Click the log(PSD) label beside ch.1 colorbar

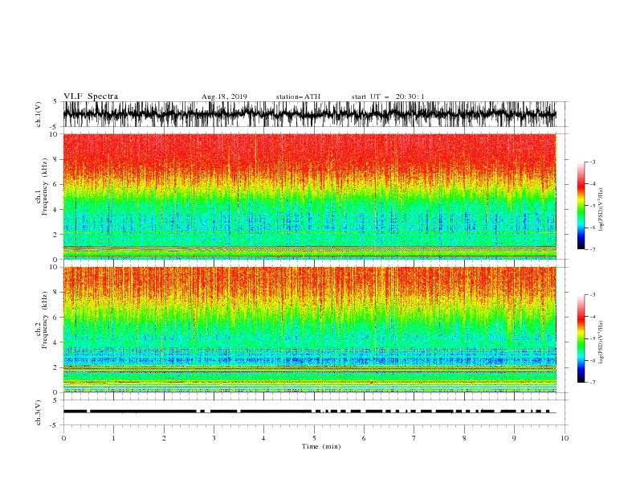tap(601, 210)
